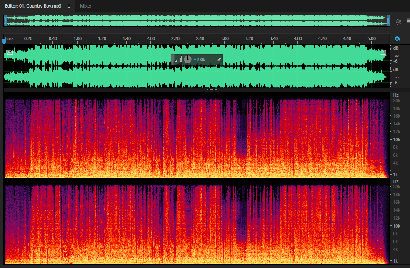Screen dimensions: 410x268
Task: Click the amplitude adjust knob in HUD
Action: [x=187, y=59]
